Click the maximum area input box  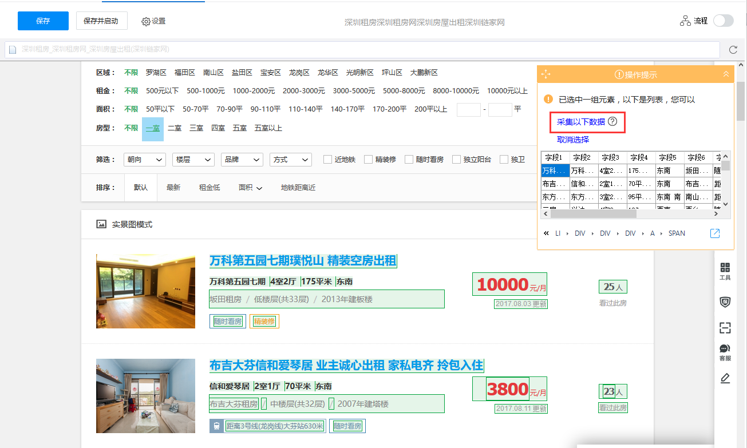coord(500,109)
